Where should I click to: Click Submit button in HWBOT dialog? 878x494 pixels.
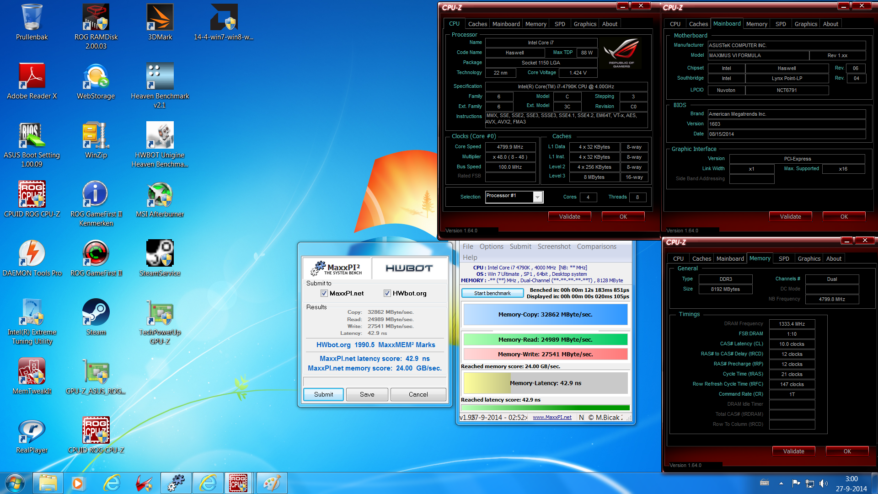323,394
